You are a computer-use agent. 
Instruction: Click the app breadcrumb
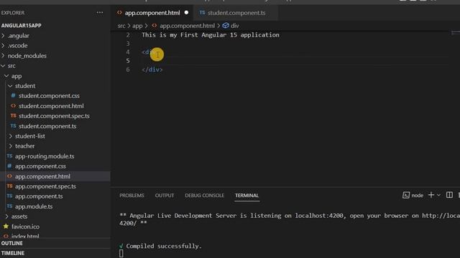point(137,26)
